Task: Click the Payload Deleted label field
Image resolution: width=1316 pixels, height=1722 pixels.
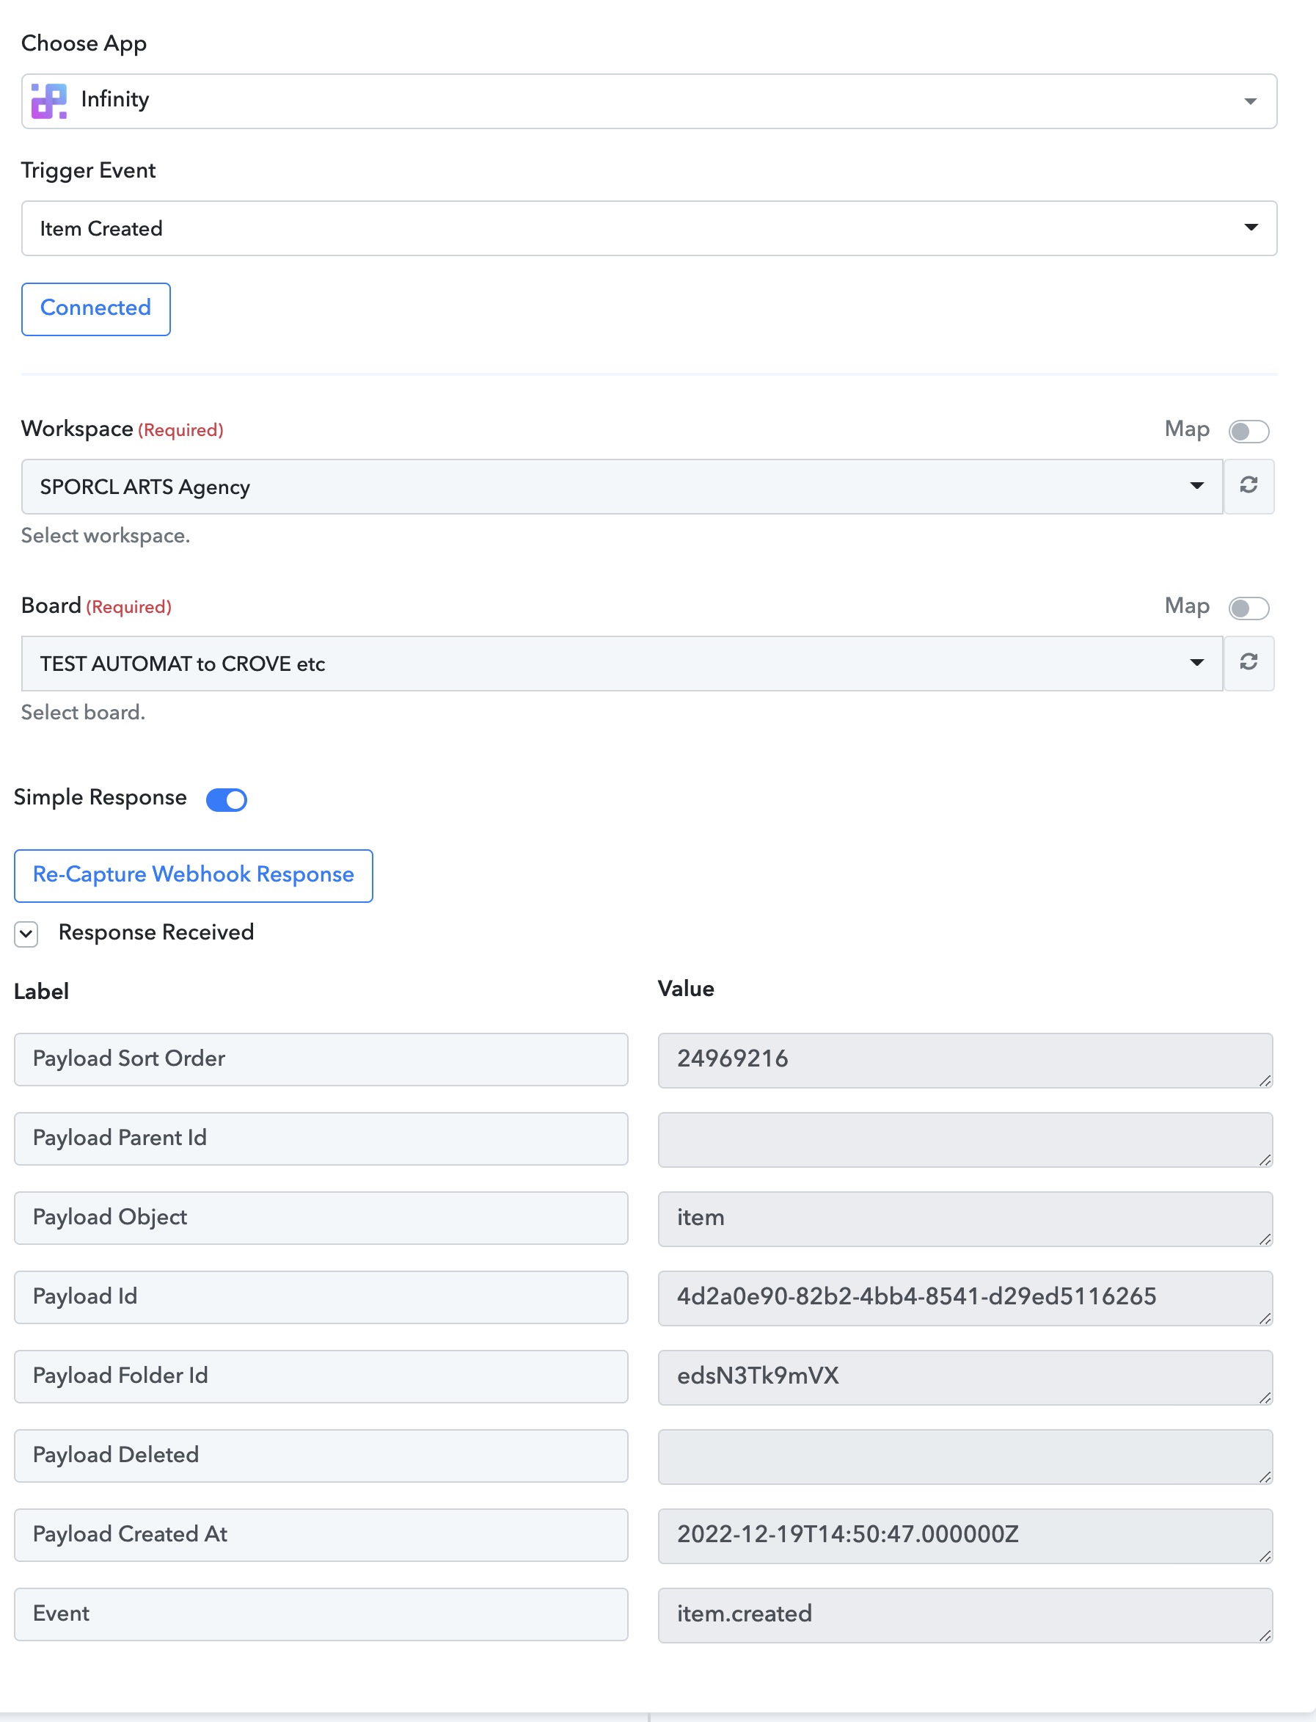Action: tap(321, 1456)
